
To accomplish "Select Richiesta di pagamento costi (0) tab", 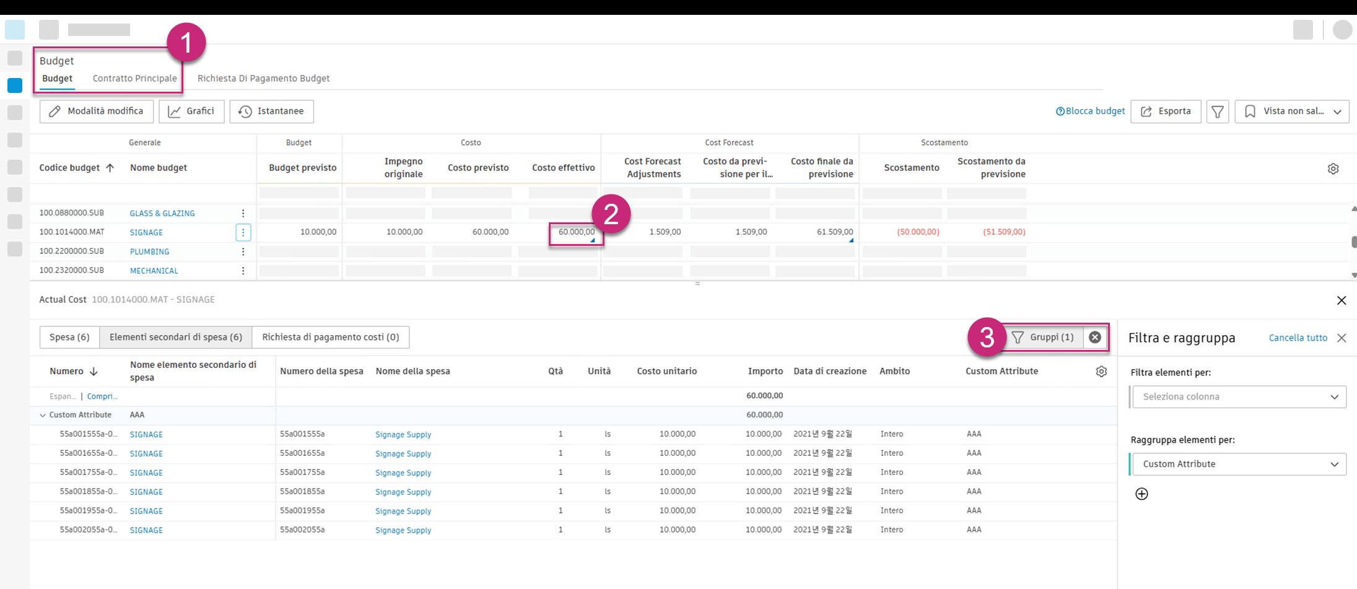I will click(331, 337).
